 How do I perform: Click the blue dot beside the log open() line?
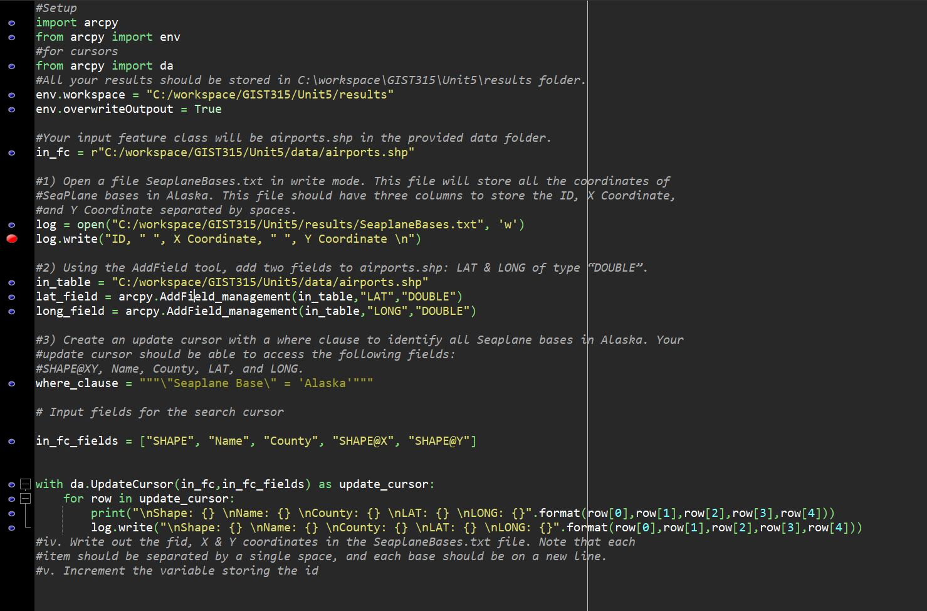(11, 224)
